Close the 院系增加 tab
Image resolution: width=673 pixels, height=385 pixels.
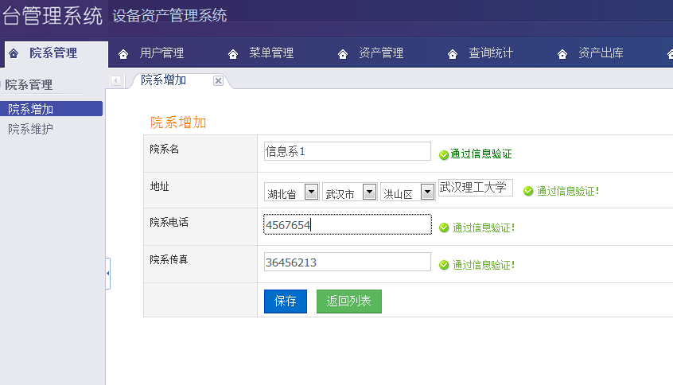pos(218,80)
